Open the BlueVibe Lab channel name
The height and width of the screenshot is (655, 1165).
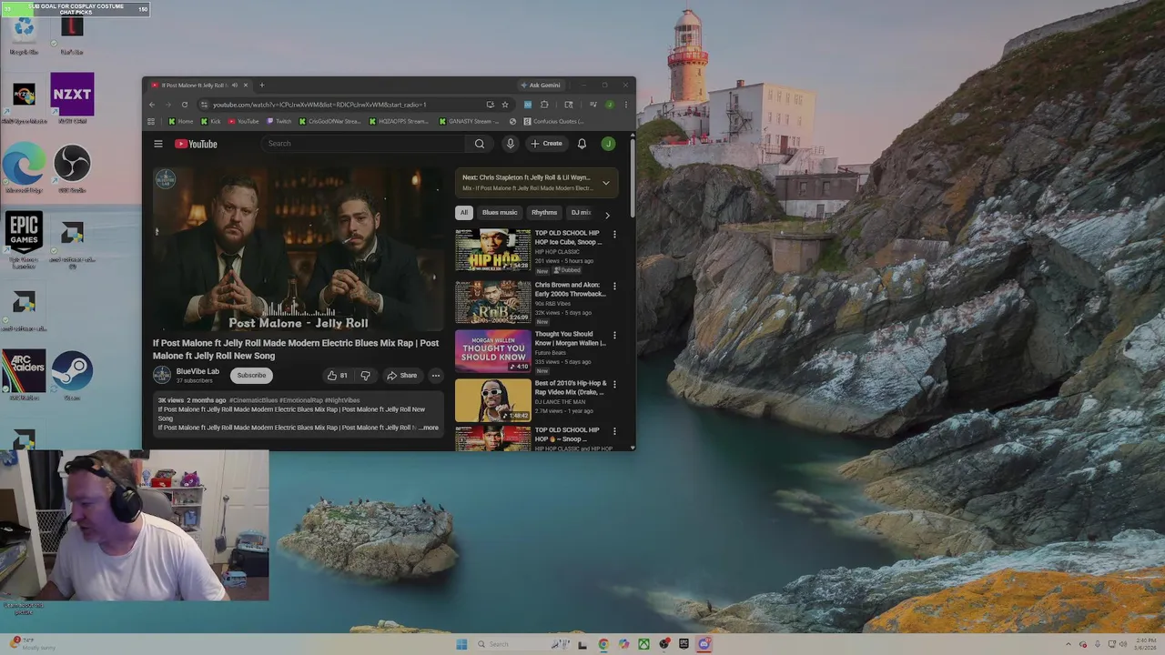click(198, 371)
